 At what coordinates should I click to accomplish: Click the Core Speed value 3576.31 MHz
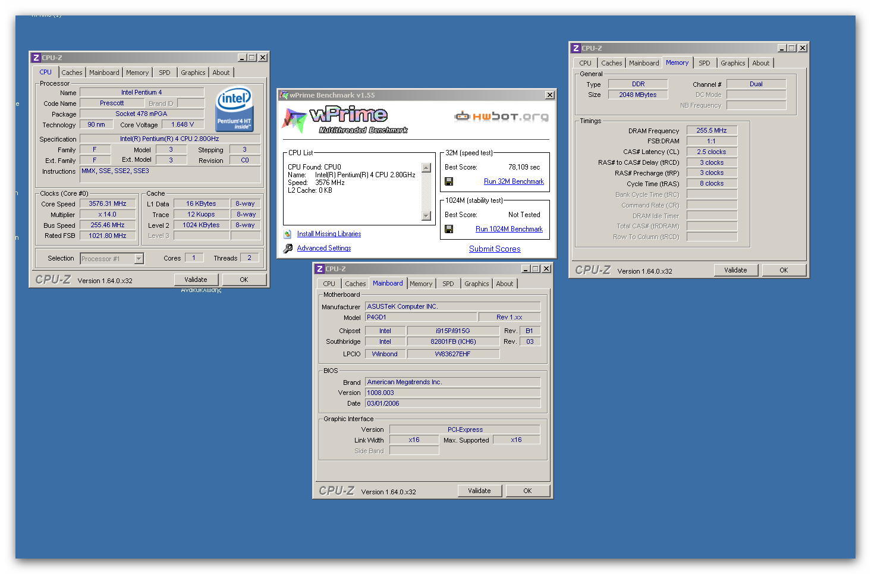[x=108, y=203]
